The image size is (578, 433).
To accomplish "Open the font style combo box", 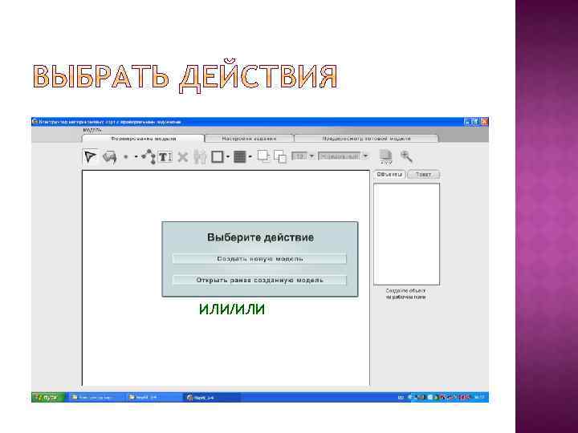I will pyautogui.click(x=344, y=156).
